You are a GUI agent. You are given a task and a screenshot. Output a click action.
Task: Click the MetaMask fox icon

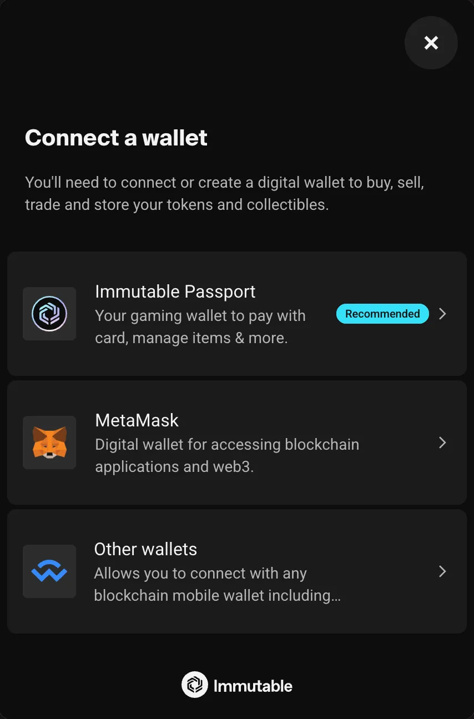49,443
